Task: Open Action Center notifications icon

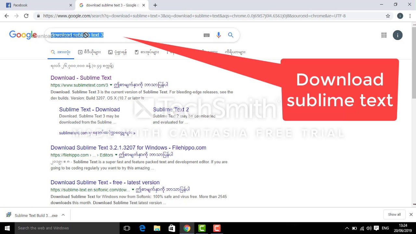Action: click(376, 228)
